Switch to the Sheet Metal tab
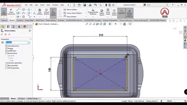Image resolution: width=187 pixels, height=105 pixels. click(x=29, y=20)
